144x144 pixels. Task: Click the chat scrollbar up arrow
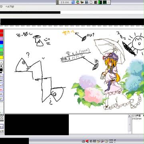[x=130, y=116]
